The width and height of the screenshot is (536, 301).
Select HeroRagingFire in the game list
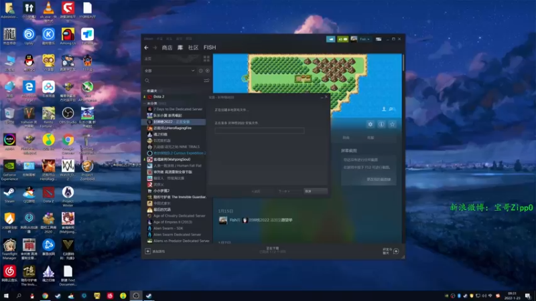coord(172,128)
